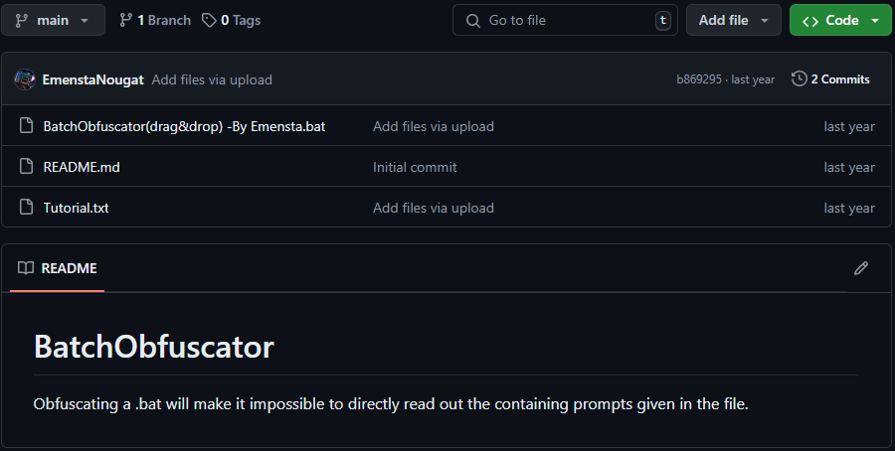Click the file icon beside Tutorial.txt
The height and width of the screenshot is (451, 895).
[27, 208]
